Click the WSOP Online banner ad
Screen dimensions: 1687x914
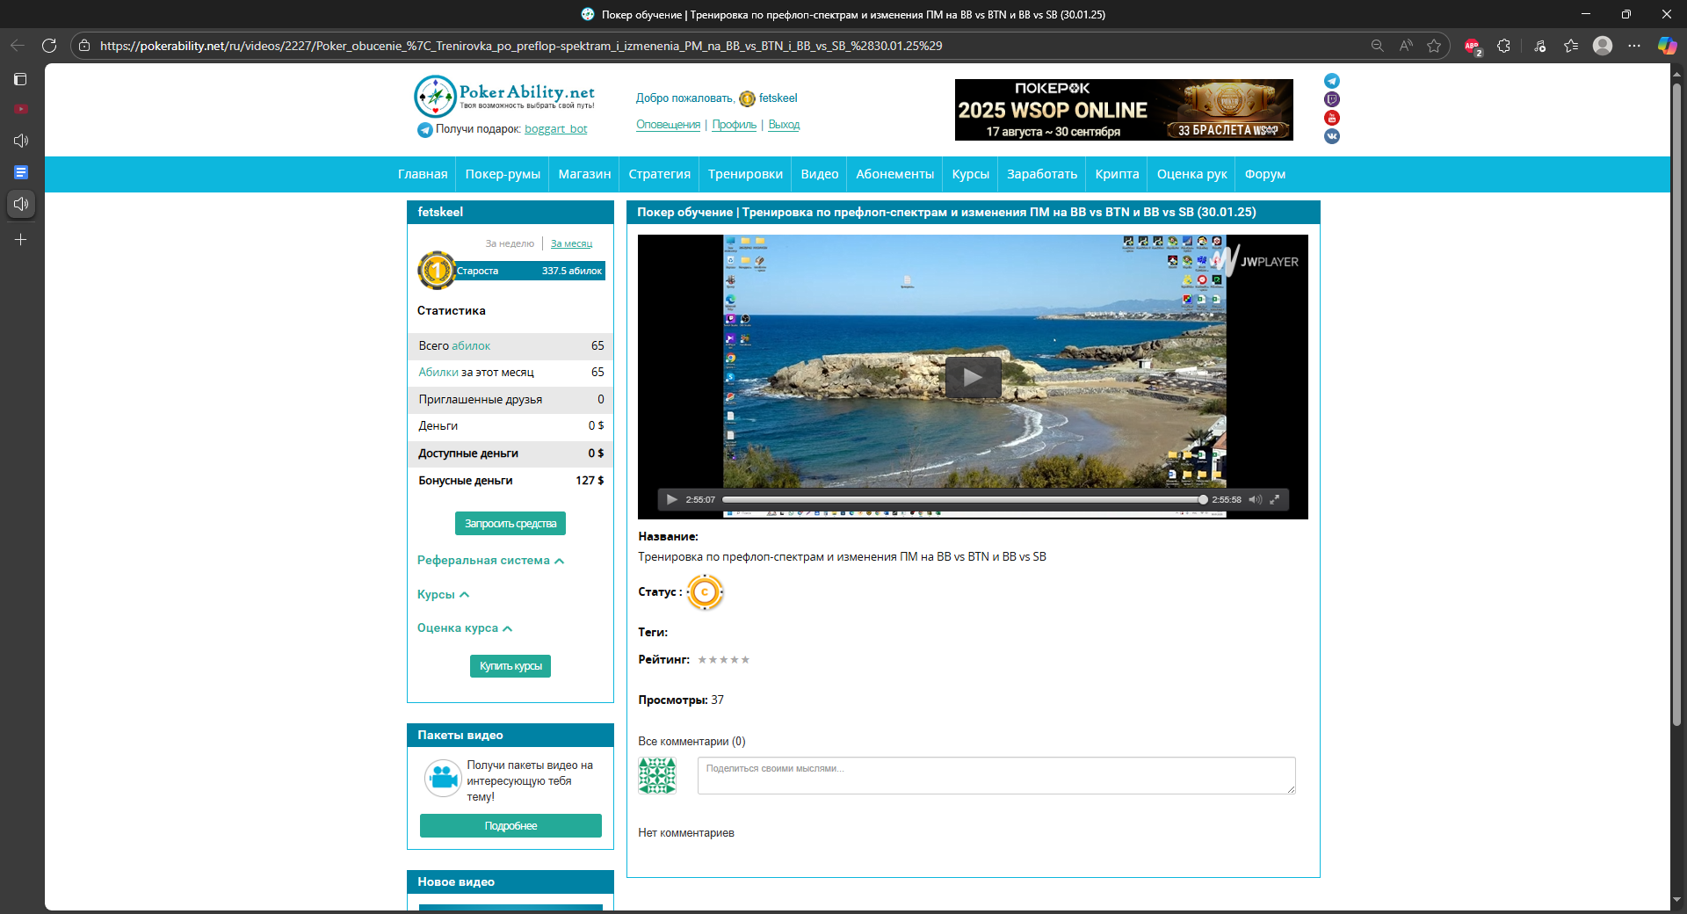(1124, 110)
